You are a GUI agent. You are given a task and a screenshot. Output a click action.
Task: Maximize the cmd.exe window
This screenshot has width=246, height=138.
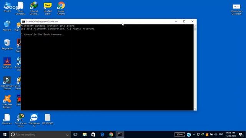pos(184,21)
